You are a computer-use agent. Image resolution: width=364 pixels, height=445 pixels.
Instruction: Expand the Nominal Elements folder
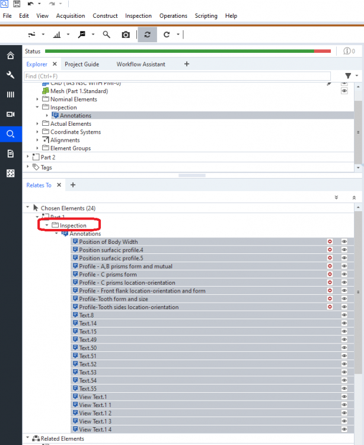[x=38, y=100]
